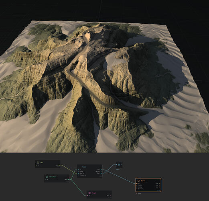Screen dimensions: 209x201
Task: Click the orange-outlined node's Out port
Action: pos(160,183)
